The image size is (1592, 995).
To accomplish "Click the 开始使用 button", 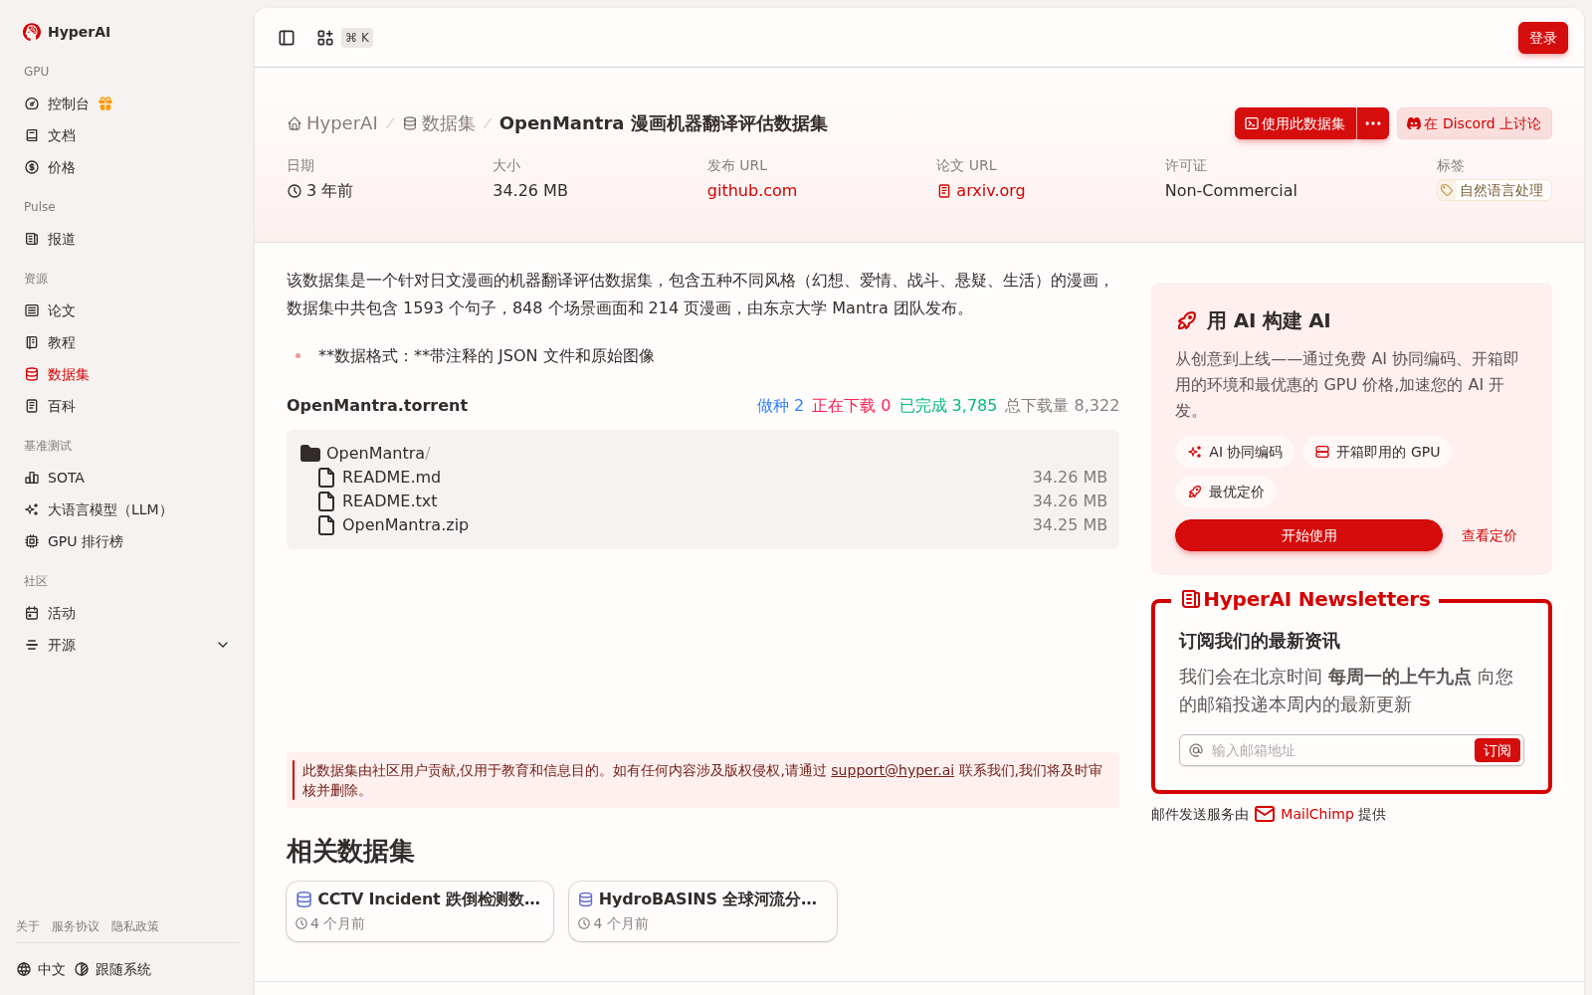I will [x=1308, y=535].
